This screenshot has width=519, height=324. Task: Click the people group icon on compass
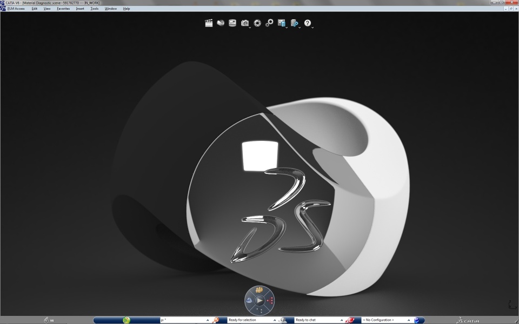(259, 290)
